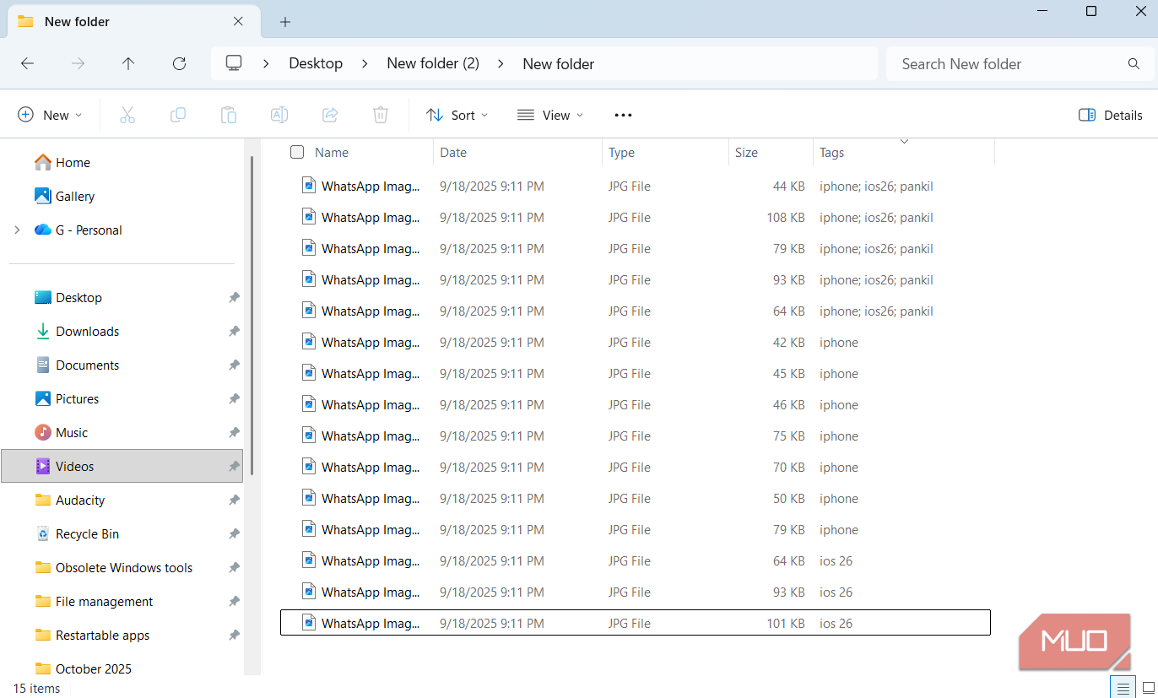
Task: Click the New folder (2) breadcrumb
Action: [x=433, y=63]
